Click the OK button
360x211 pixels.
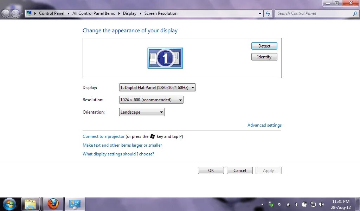click(x=211, y=170)
